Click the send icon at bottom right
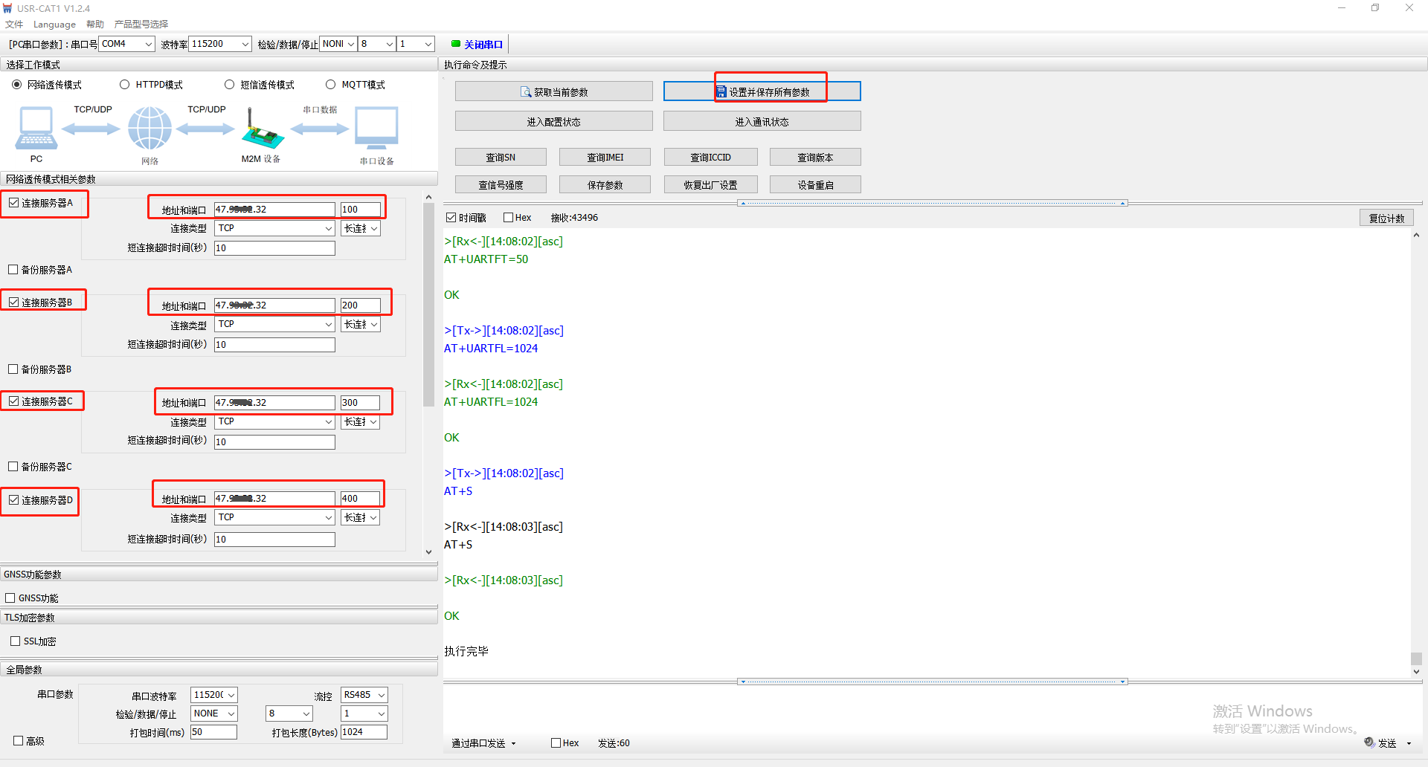This screenshot has height=767, width=1428. click(1369, 742)
